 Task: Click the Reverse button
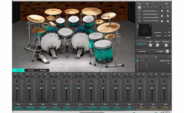[142, 51]
